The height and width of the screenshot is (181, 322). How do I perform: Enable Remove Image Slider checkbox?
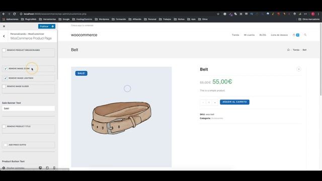click(x=4, y=86)
